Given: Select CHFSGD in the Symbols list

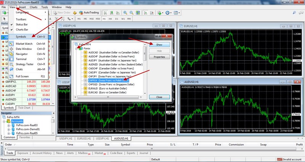Looking at the screenshot, I should point(111,84).
